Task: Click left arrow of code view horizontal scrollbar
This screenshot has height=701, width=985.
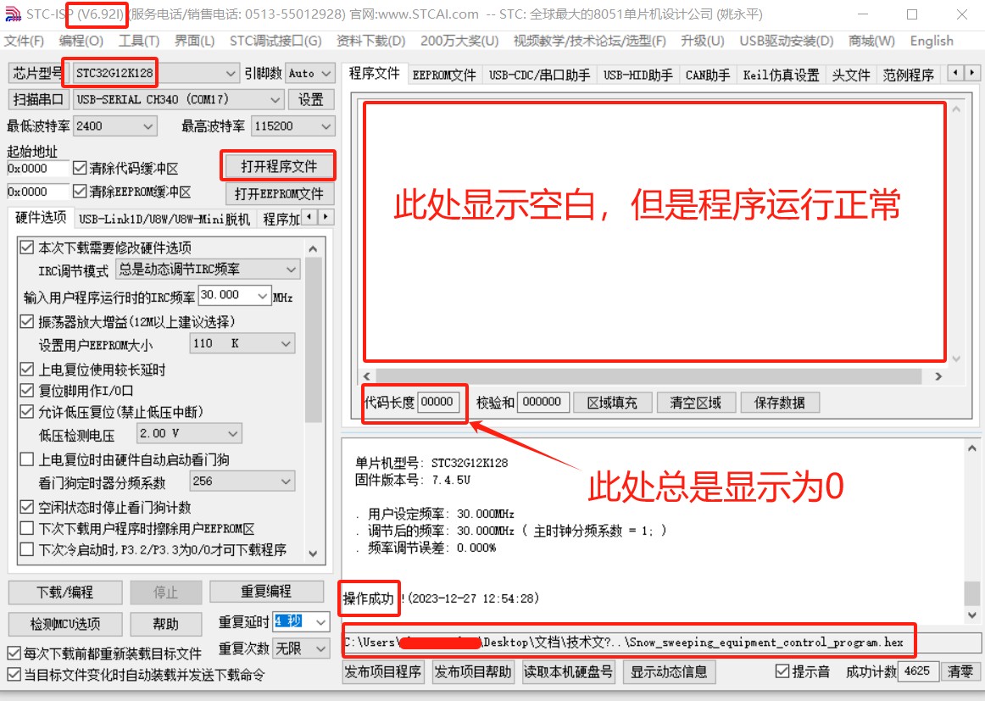Action: (x=367, y=376)
